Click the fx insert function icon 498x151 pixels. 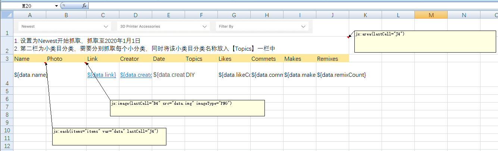(84, 6)
